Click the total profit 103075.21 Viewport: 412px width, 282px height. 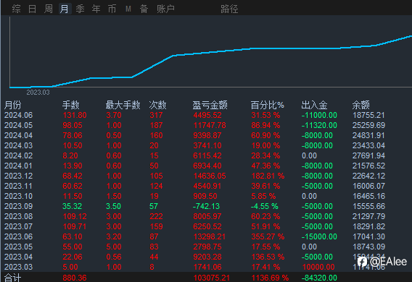(212, 278)
